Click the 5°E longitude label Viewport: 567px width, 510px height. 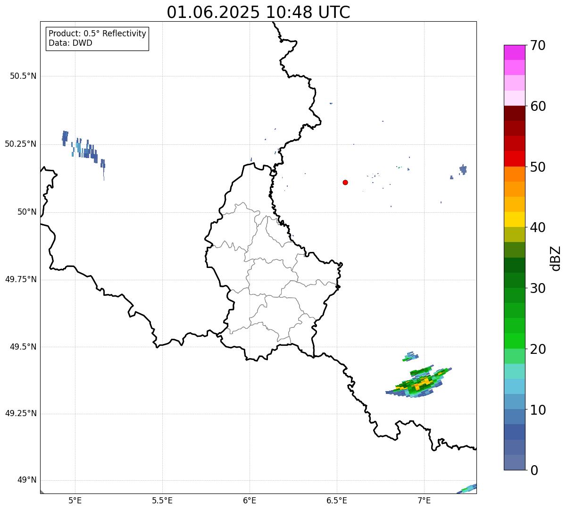[x=75, y=500]
